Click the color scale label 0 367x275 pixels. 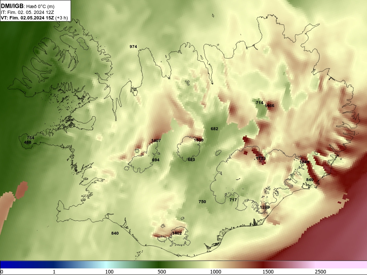2,272
